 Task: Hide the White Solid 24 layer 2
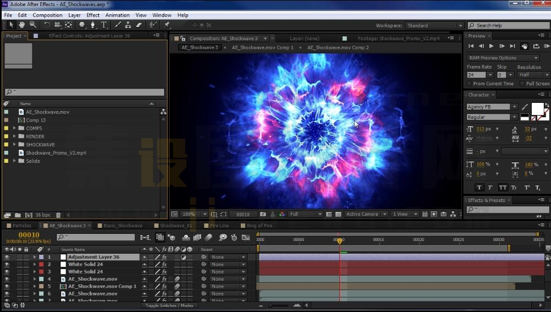pyautogui.click(x=7, y=264)
